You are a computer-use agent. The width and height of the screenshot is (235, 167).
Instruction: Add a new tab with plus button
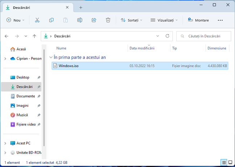pyautogui.click(x=81, y=8)
